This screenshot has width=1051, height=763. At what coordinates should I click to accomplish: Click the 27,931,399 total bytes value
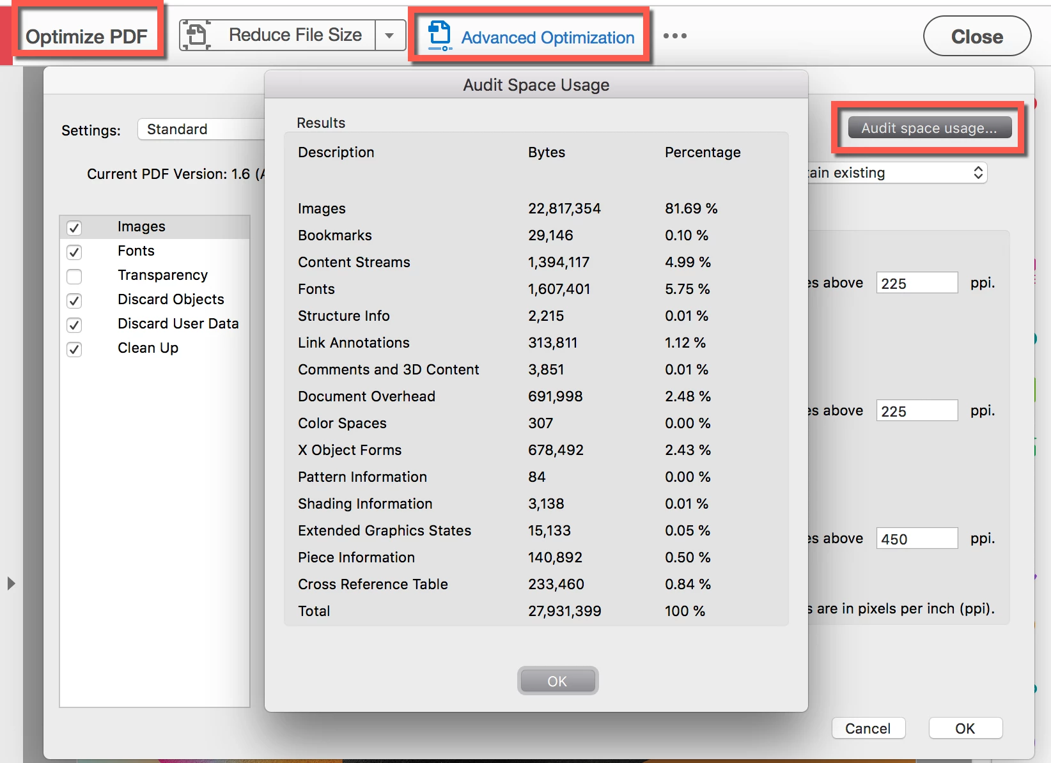click(x=564, y=611)
